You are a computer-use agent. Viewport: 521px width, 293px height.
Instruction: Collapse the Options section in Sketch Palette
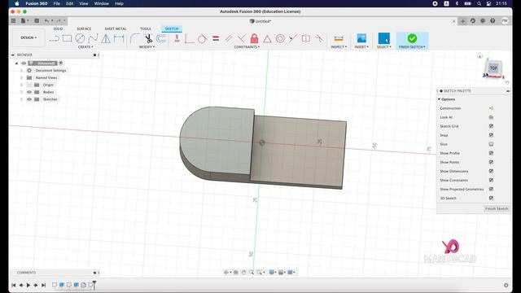439,99
